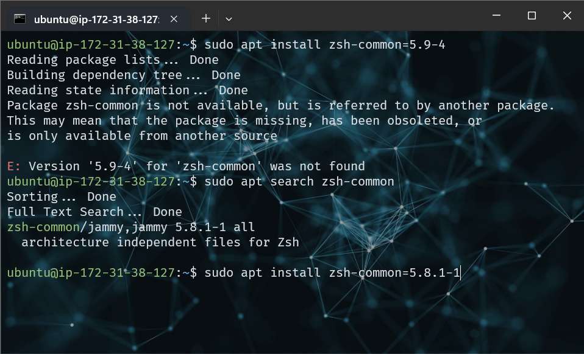Click 'Full Text Search' output line
The height and width of the screenshot is (354, 584).
65,212
